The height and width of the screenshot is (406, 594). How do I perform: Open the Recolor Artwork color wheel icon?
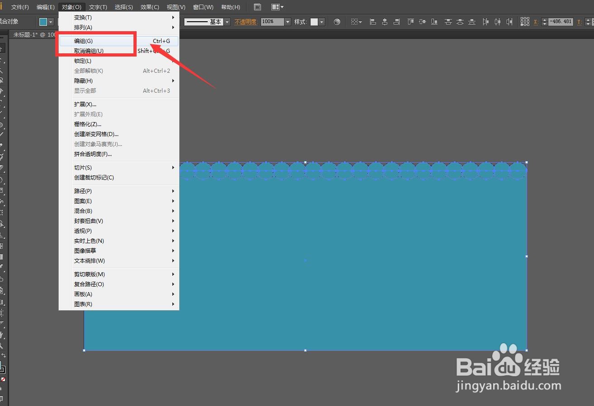point(337,22)
